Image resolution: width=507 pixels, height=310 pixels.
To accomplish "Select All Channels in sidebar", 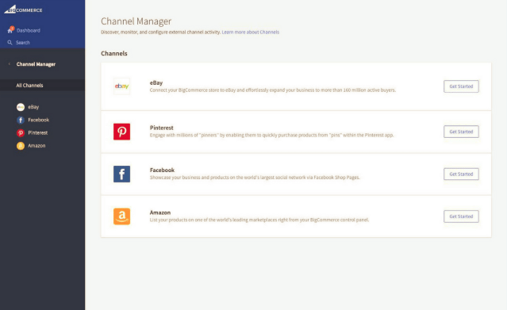I will 42,86.
